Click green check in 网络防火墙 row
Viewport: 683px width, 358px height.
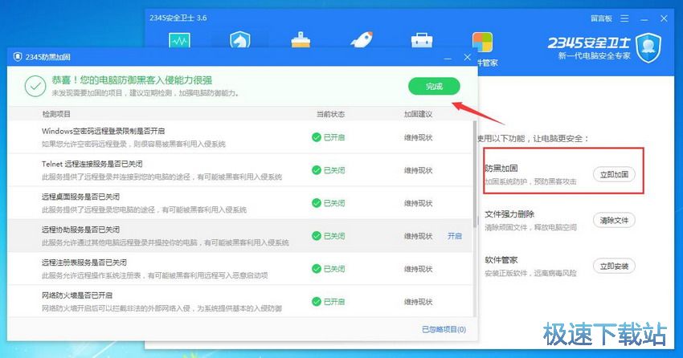[x=317, y=302]
